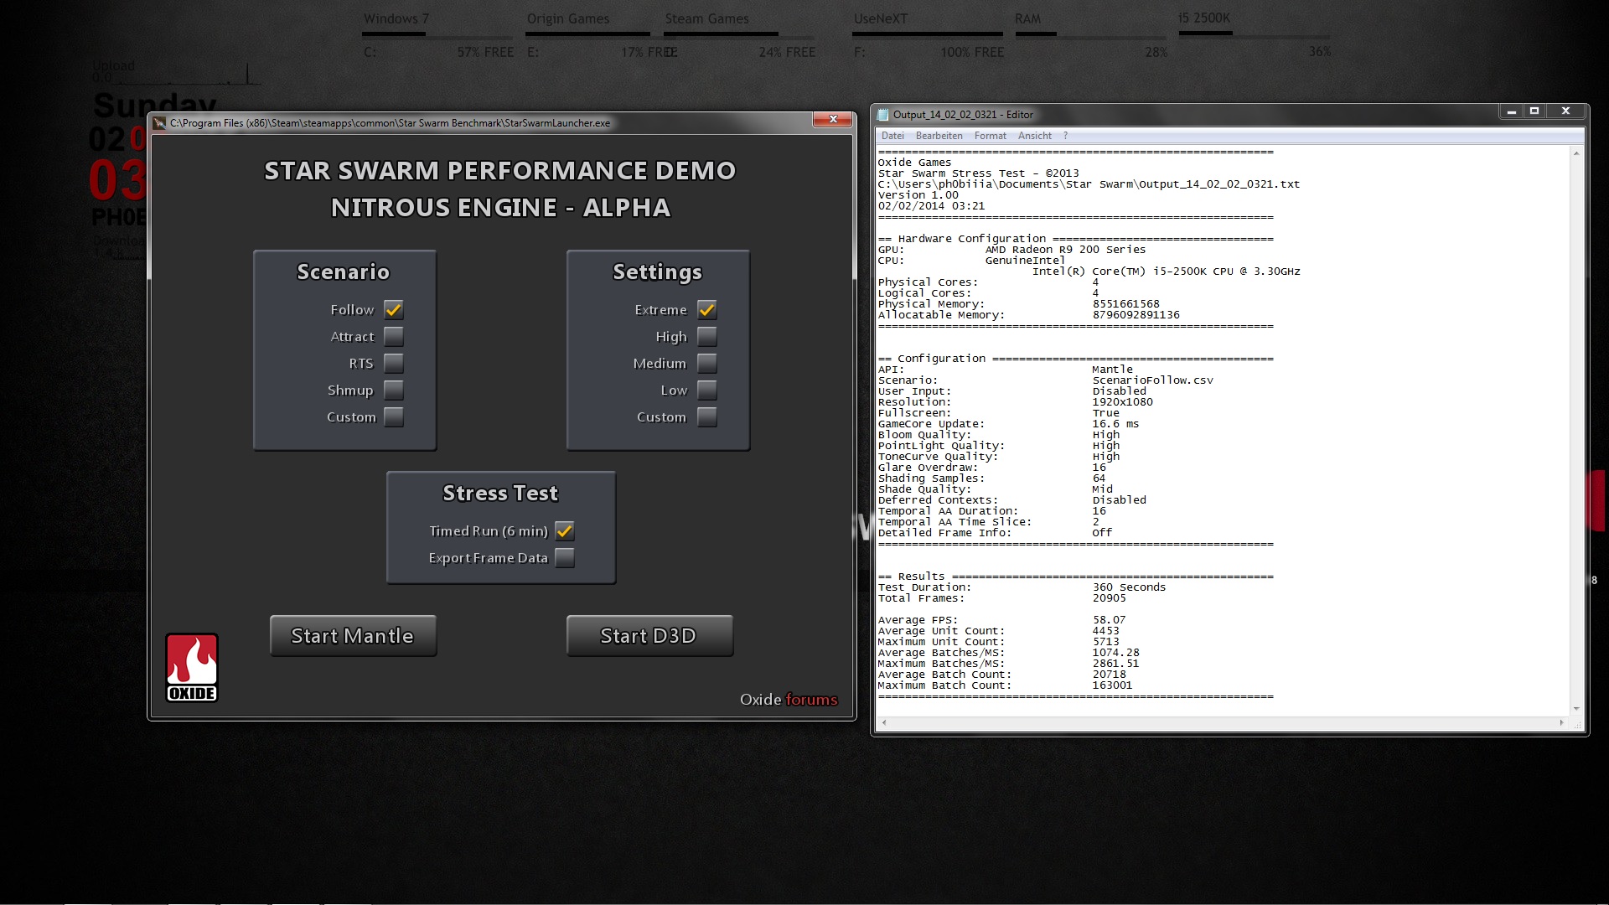This screenshot has width=1609, height=905.
Task: Maximize the Output Editor window
Action: (1534, 111)
